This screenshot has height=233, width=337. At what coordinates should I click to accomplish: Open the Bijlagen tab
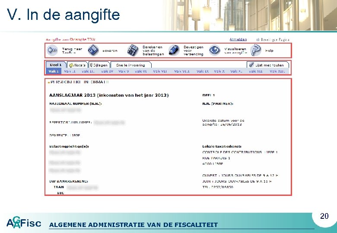click(99, 65)
